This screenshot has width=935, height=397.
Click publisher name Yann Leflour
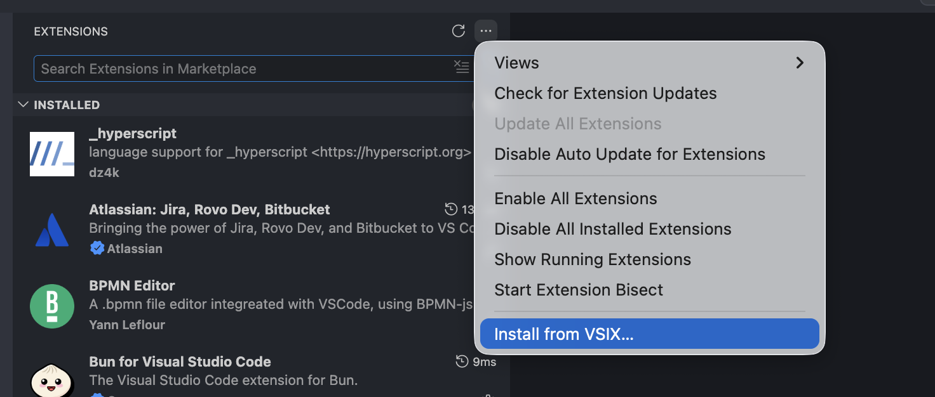[x=127, y=325]
